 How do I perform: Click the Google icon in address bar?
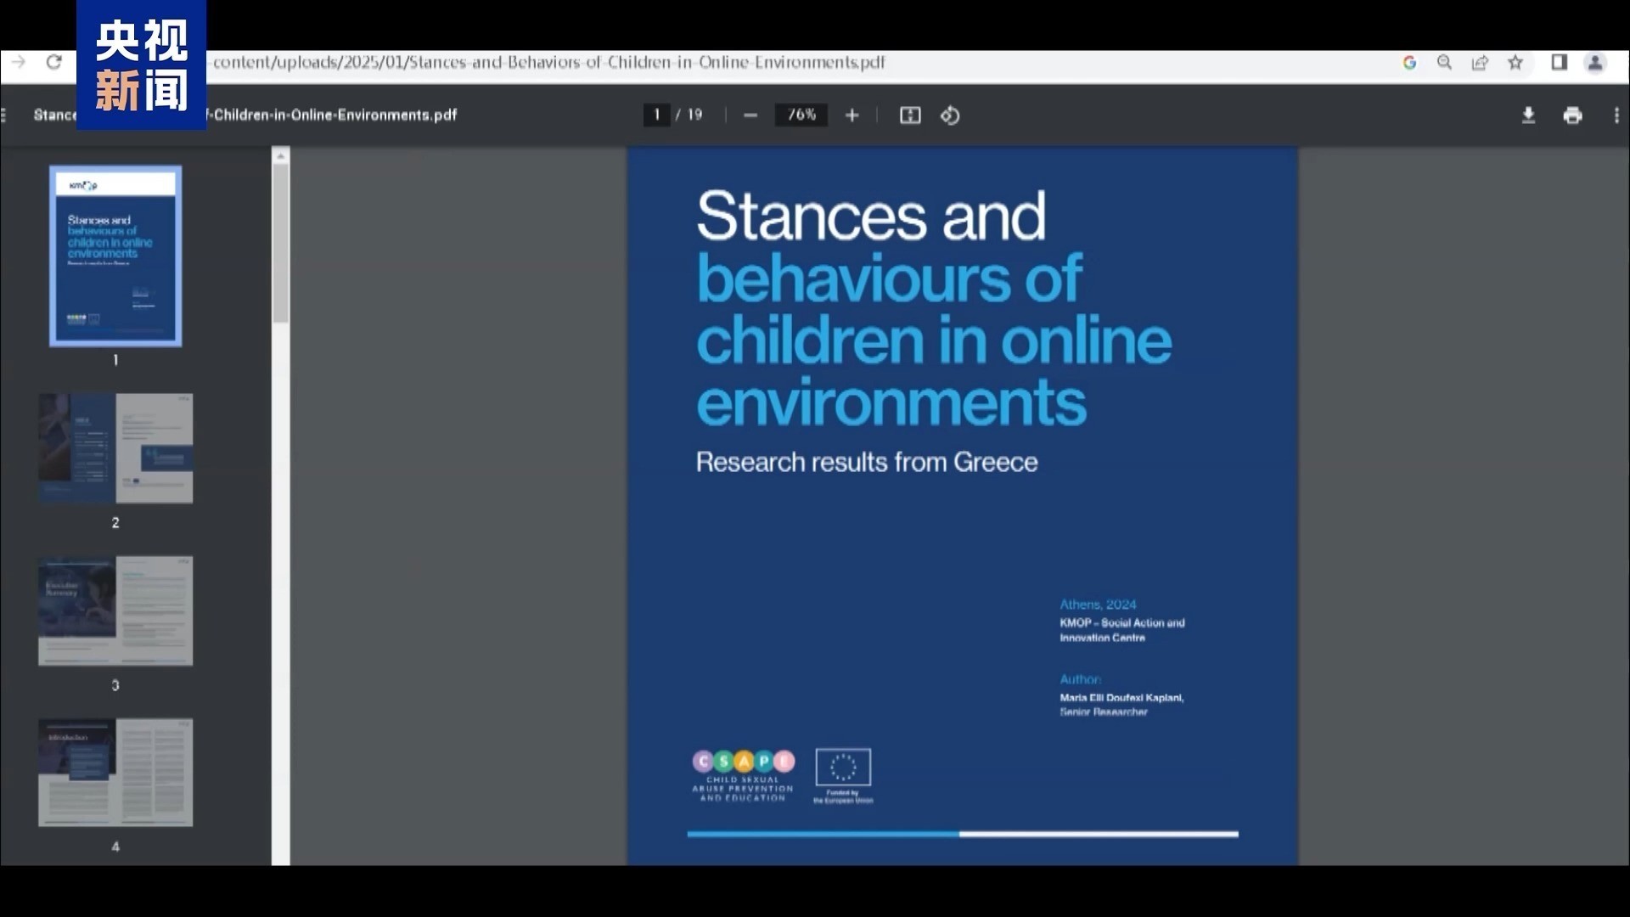[1409, 62]
